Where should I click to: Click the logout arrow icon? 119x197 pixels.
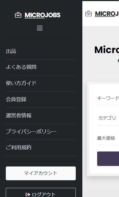click(x=28, y=195)
